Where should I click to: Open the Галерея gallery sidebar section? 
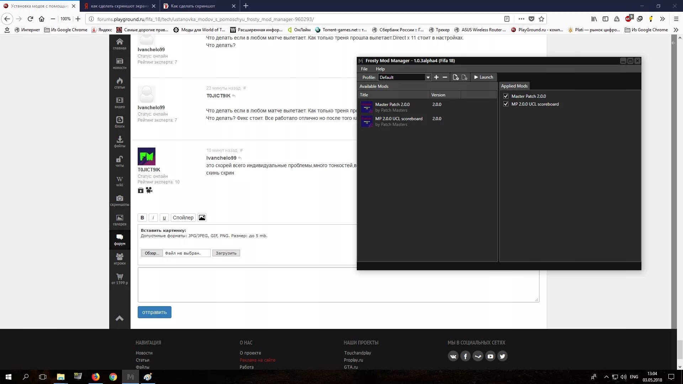coord(120,220)
